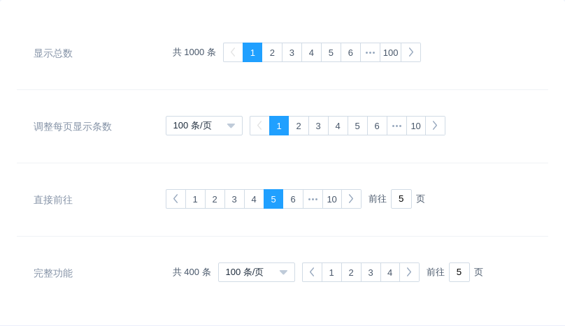The width and height of the screenshot is (565, 326).
Task: Select page 3 in 调整每页显示条数 pagination
Action: tap(318, 126)
